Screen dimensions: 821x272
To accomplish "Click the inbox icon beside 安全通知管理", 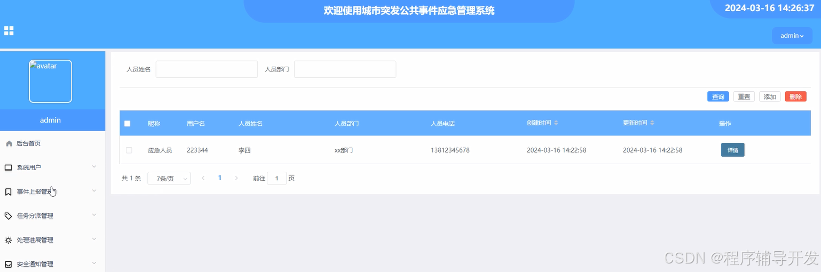I will 9,265.
